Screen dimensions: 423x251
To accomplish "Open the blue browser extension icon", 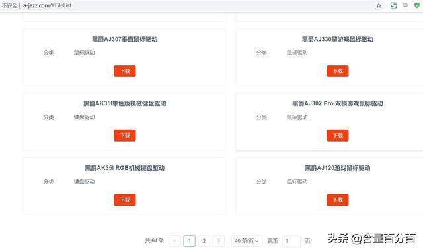I will click(x=393, y=5).
